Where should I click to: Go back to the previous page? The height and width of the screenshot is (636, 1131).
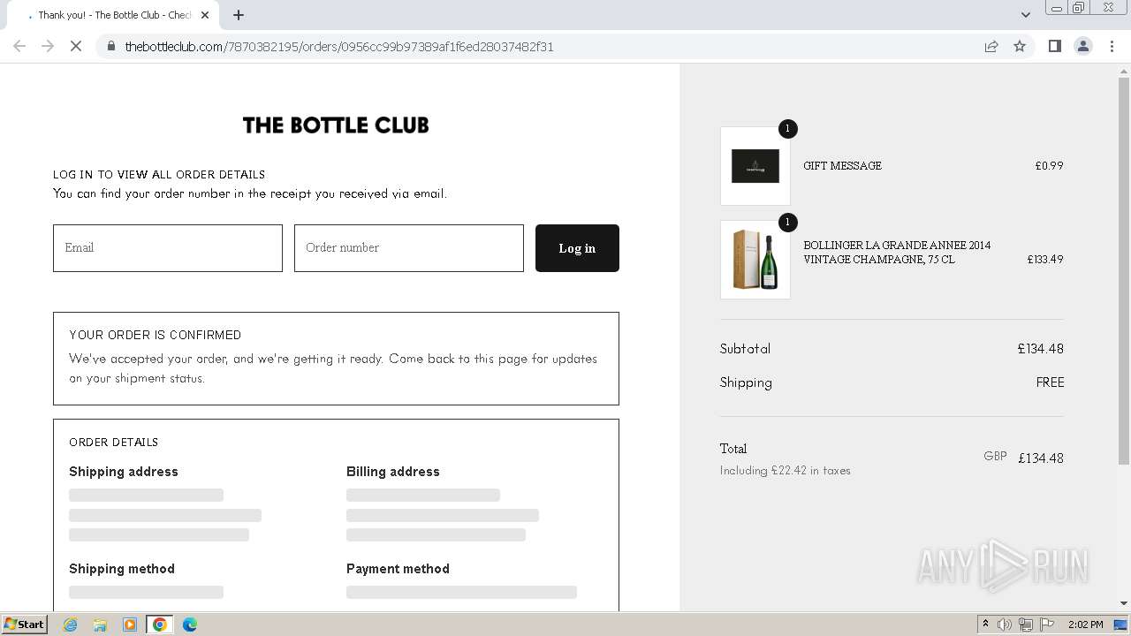[x=19, y=46]
